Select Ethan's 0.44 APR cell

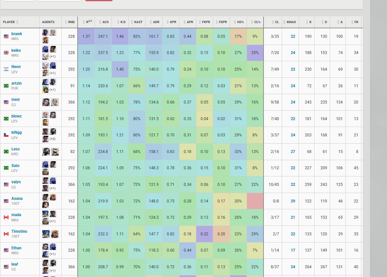(187, 250)
